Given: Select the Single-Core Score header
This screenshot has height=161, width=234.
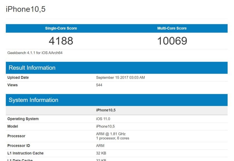Looking at the screenshot, I should tap(61, 28).
